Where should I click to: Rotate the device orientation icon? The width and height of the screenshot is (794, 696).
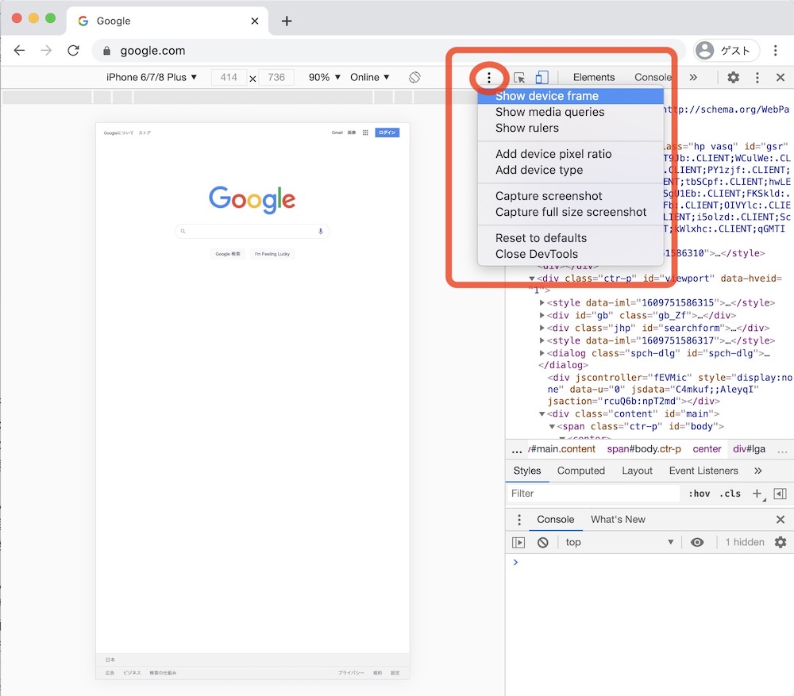click(x=414, y=78)
